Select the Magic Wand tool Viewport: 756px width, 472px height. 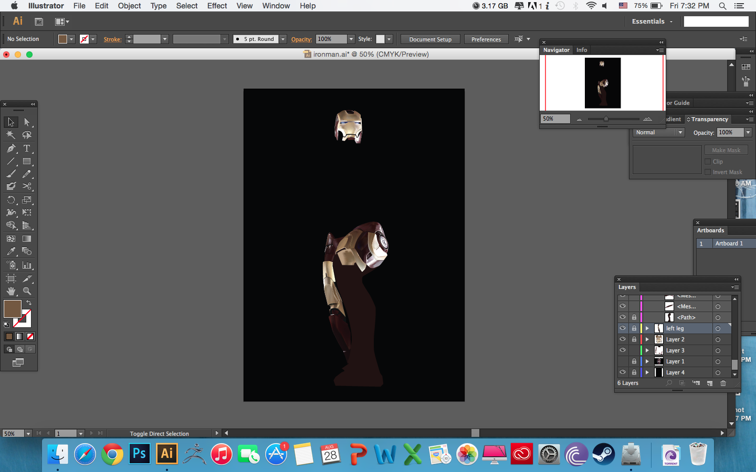tap(11, 135)
